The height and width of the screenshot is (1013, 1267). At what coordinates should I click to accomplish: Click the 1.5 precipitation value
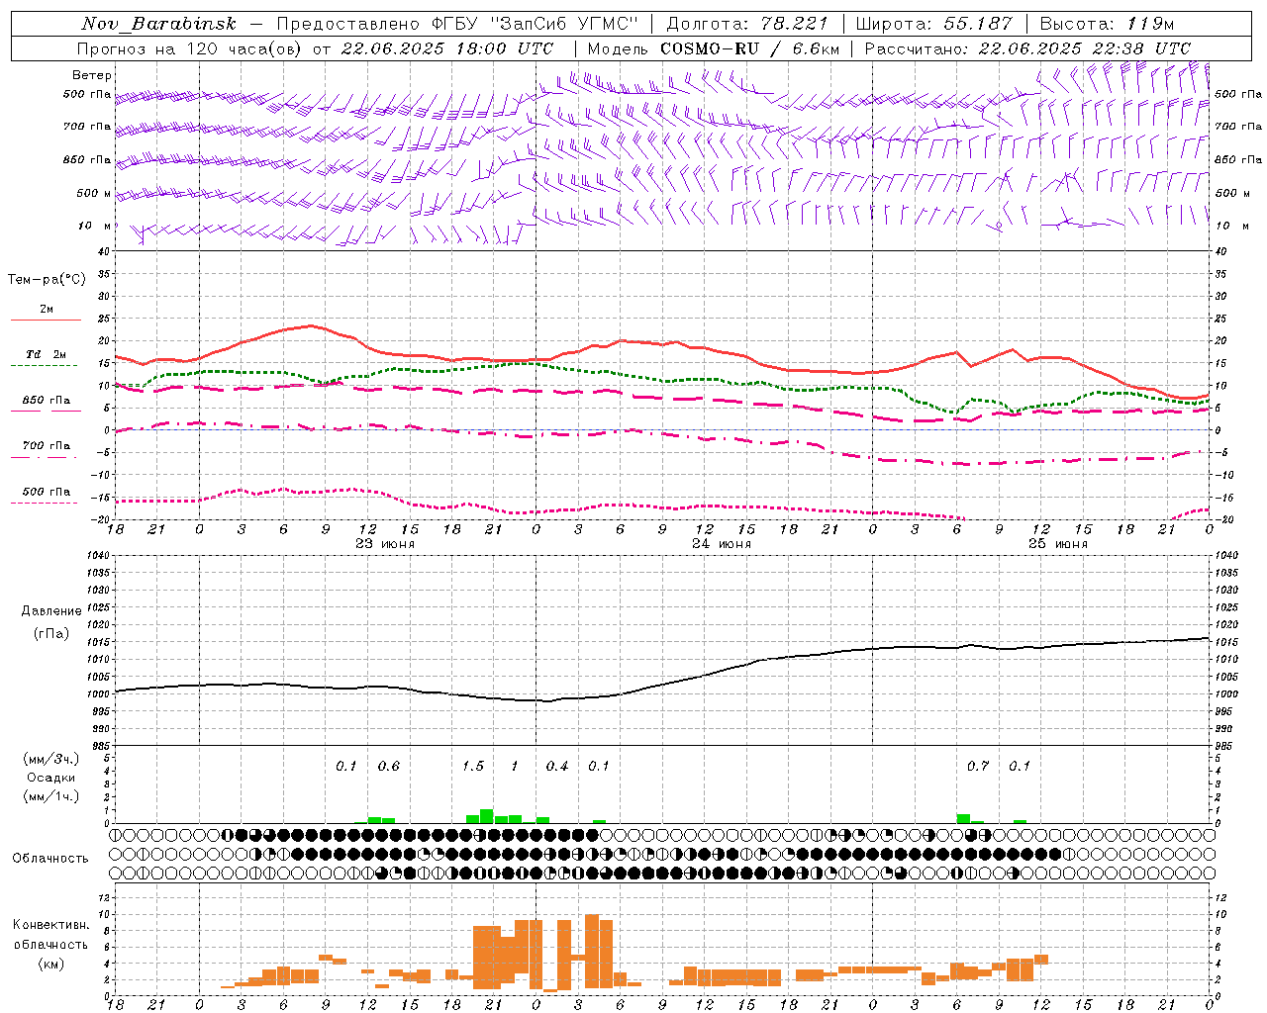tap(473, 767)
